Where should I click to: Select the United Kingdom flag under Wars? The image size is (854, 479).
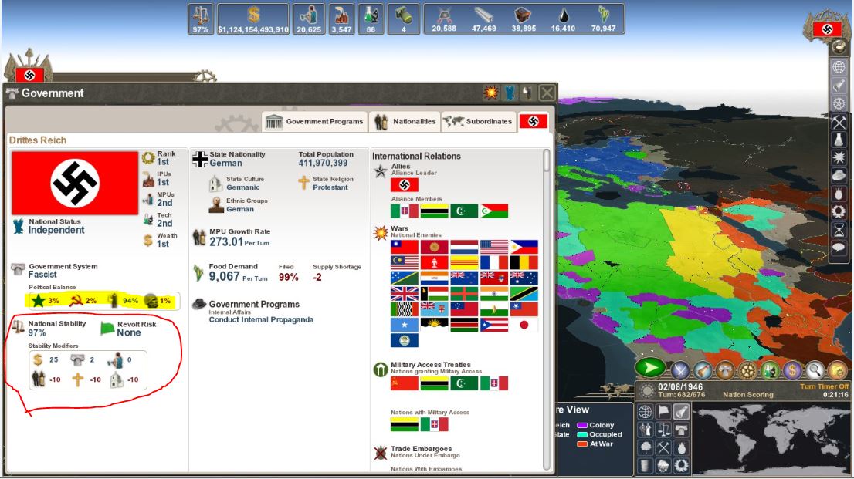tap(405, 294)
